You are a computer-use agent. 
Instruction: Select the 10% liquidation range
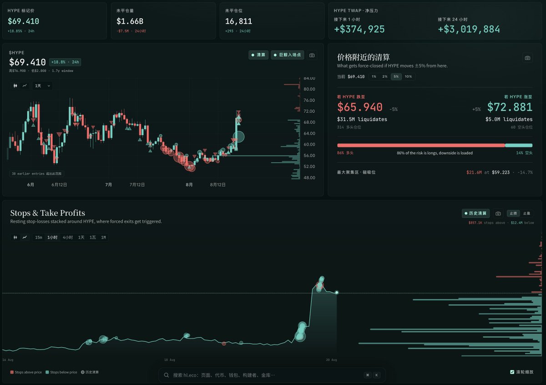408,76
